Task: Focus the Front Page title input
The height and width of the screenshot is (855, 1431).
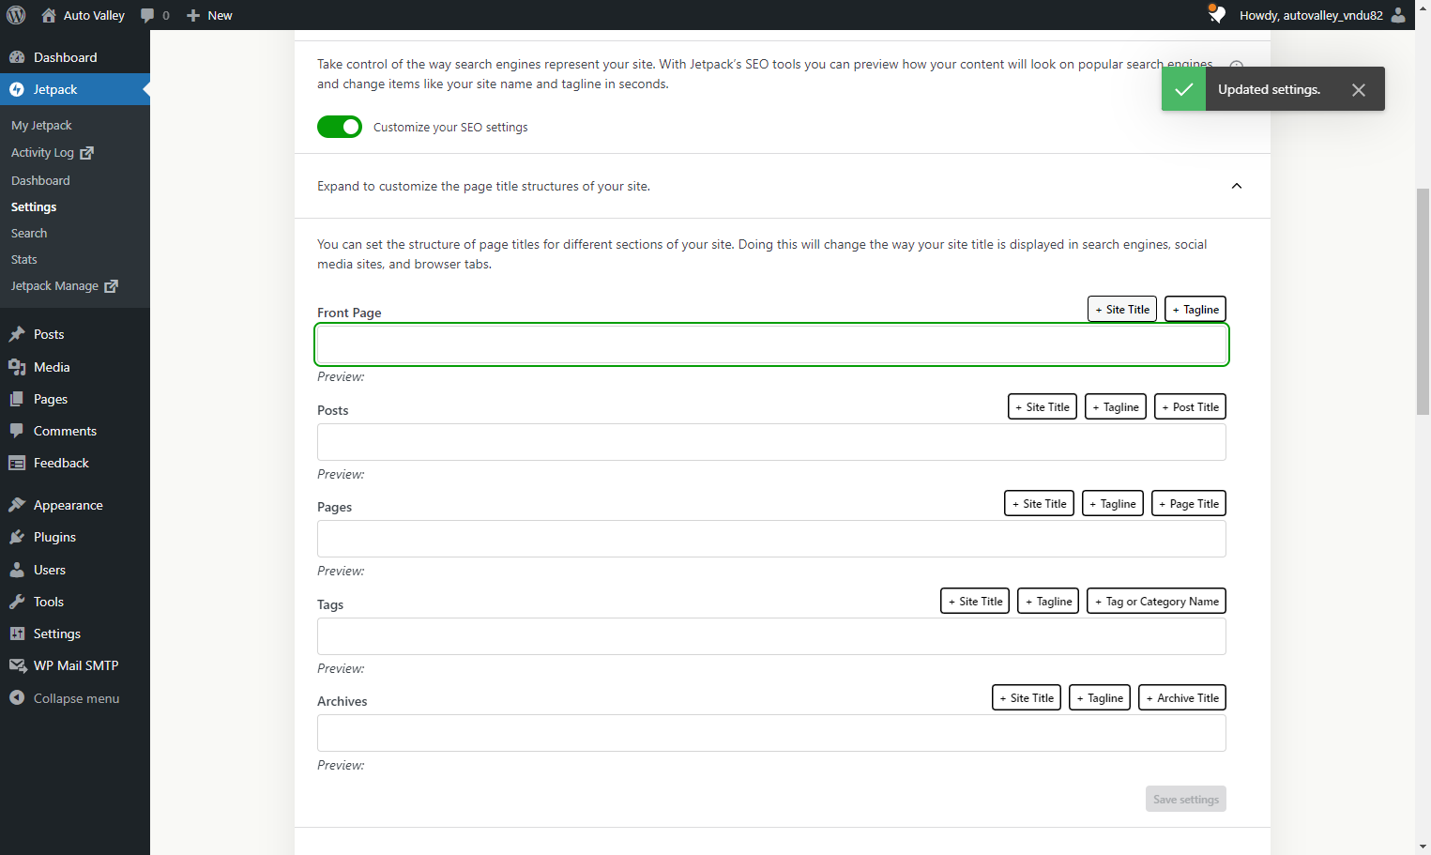Action: click(771, 344)
